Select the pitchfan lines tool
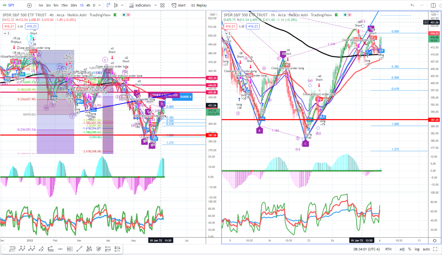 (51, 249)
